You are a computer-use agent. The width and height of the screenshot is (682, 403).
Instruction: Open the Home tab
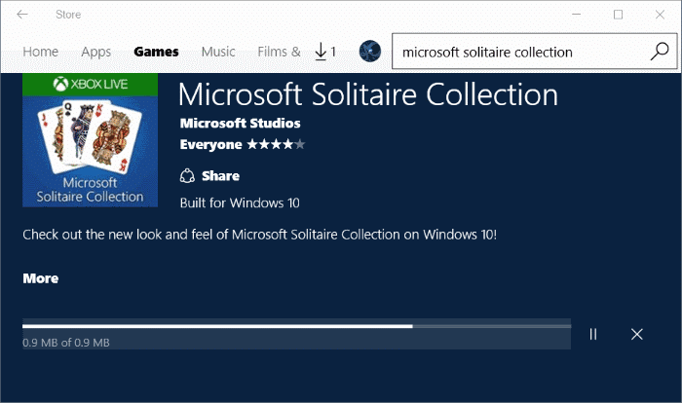(x=41, y=52)
